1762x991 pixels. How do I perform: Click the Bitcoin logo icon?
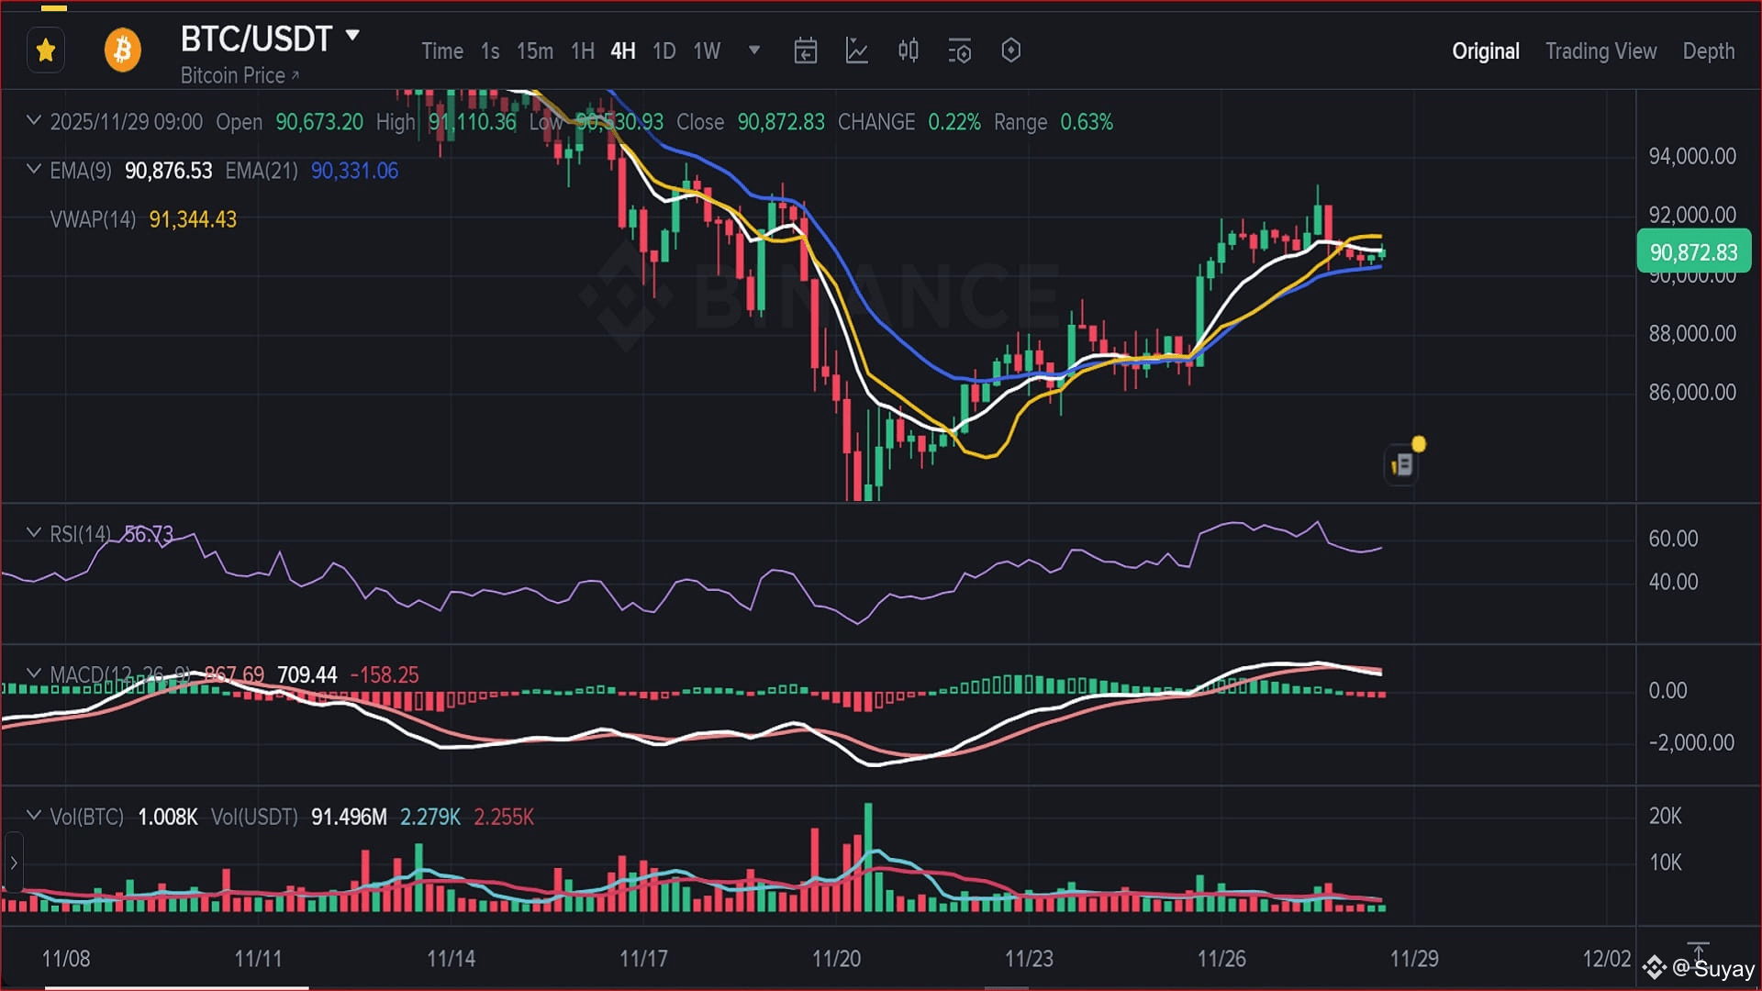(x=122, y=50)
